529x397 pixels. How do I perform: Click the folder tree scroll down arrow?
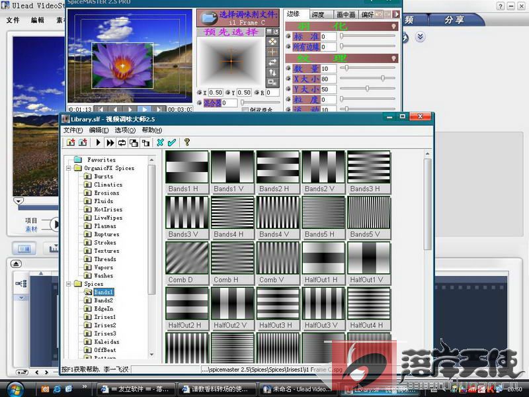152,355
